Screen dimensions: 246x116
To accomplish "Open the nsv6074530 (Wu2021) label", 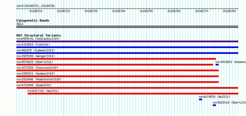I will click(x=214, y=97).
